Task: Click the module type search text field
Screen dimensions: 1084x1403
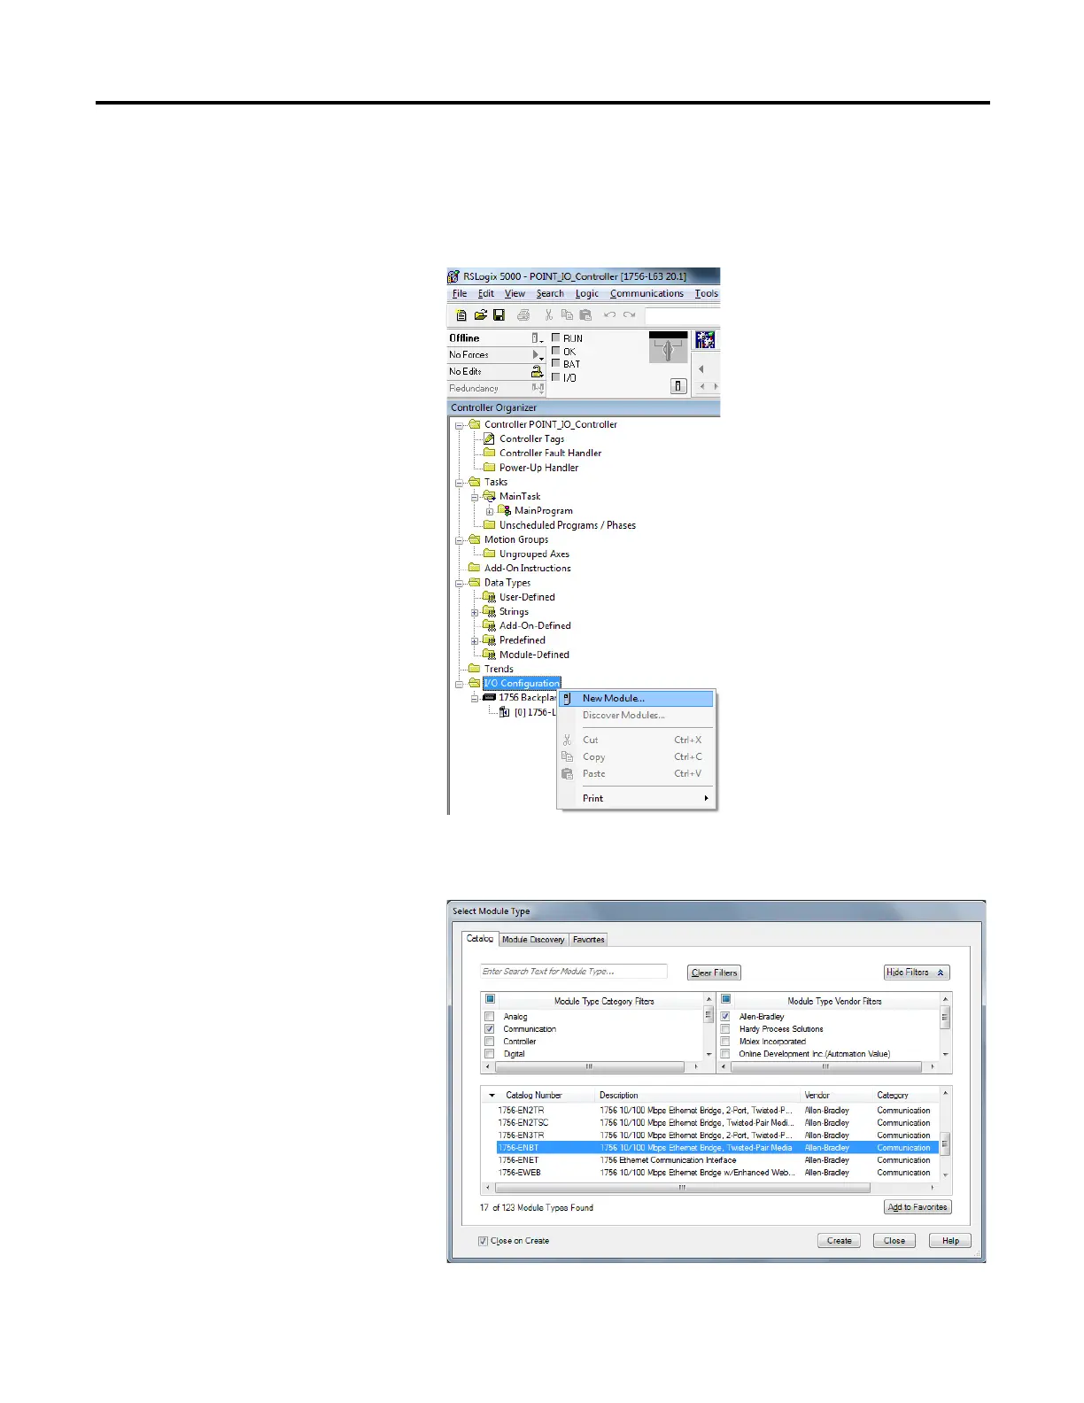Action: pos(573,972)
